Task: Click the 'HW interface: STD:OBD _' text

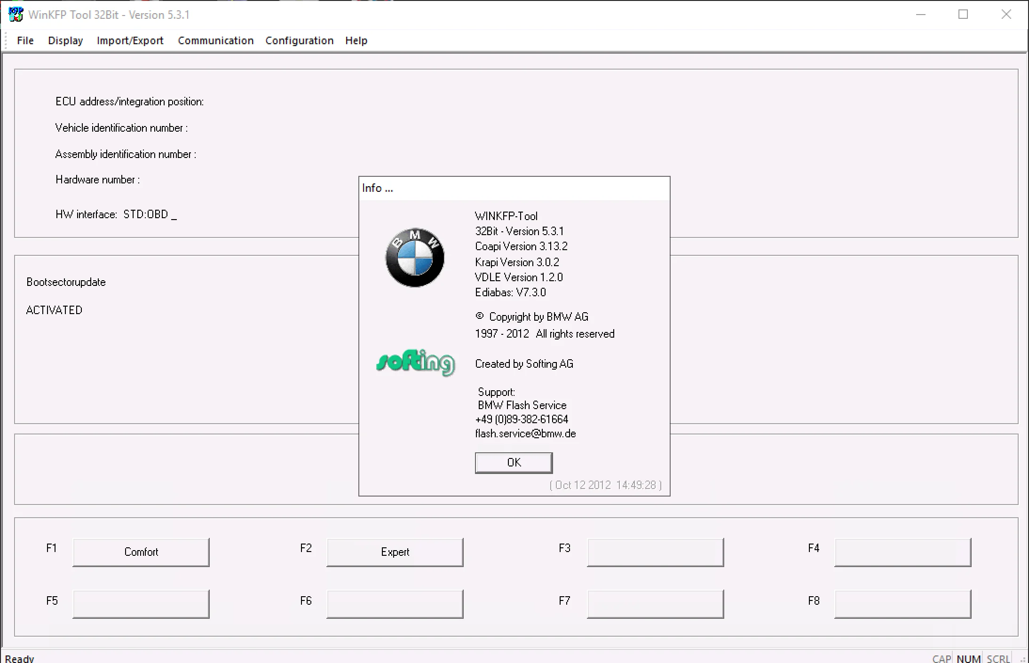Action: pos(116,215)
